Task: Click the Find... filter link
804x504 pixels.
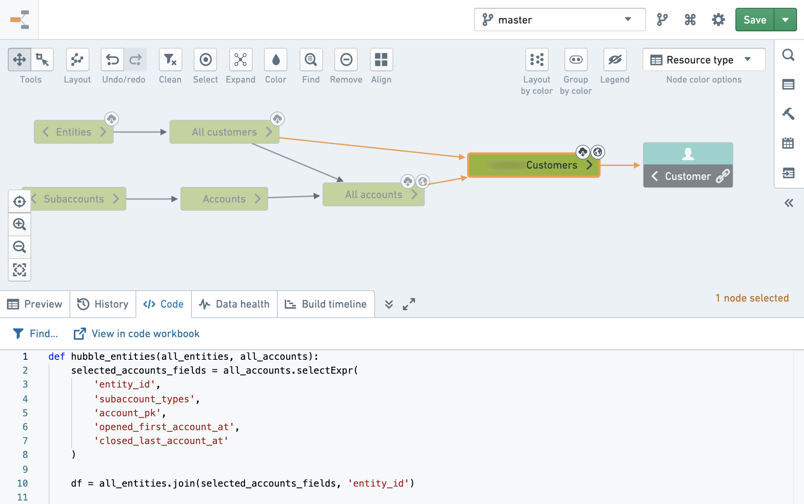Action: [x=36, y=334]
